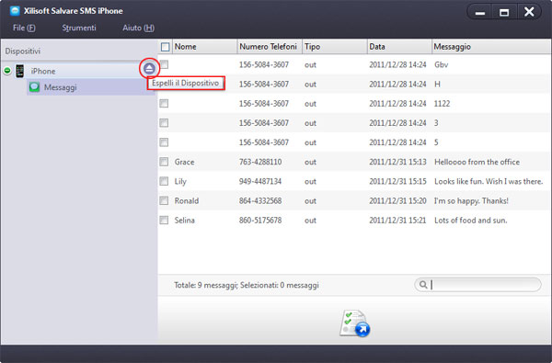Screen dimensions: 552x363
Task: Click the iPhone device icon in sidebar
Action: coord(19,71)
